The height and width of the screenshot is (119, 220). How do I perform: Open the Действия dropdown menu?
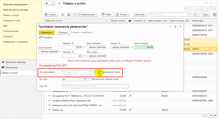point(140,15)
